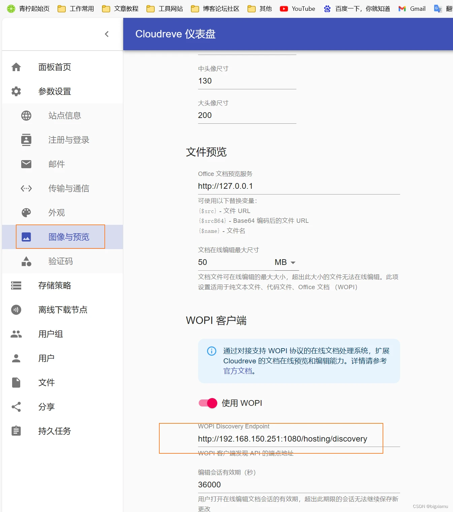Open 传输与通信 via the code icon
The height and width of the screenshot is (512, 453).
pyautogui.click(x=26, y=188)
